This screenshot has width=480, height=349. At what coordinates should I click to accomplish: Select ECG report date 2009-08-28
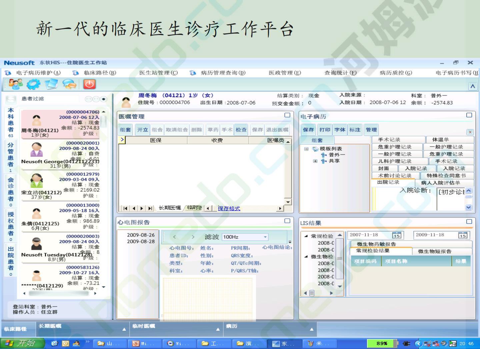click(141, 241)
